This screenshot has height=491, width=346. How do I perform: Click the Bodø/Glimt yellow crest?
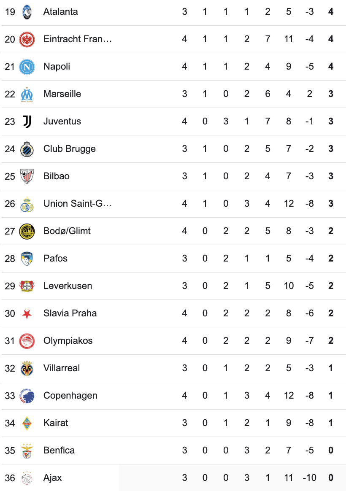(x=27, y=231)
